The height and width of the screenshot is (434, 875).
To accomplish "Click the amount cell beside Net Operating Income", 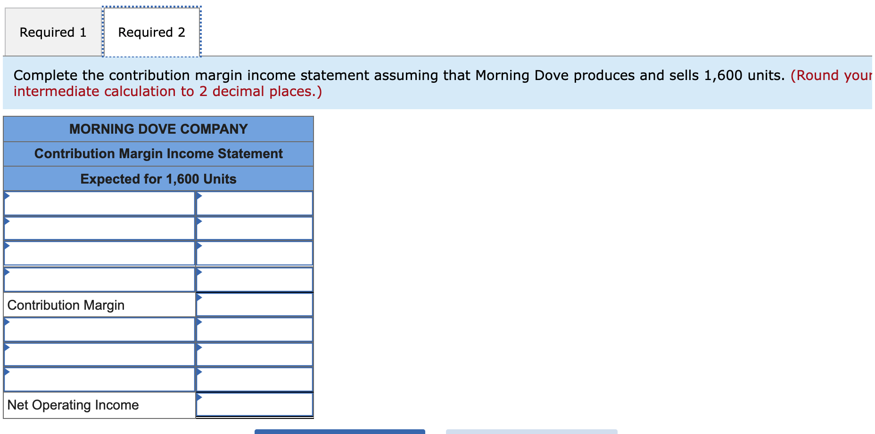I will 255,404.
